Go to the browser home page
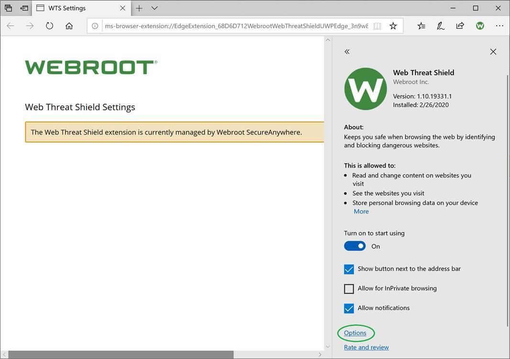The height and width of the screenshot is (359, 510). pos(69,26)
